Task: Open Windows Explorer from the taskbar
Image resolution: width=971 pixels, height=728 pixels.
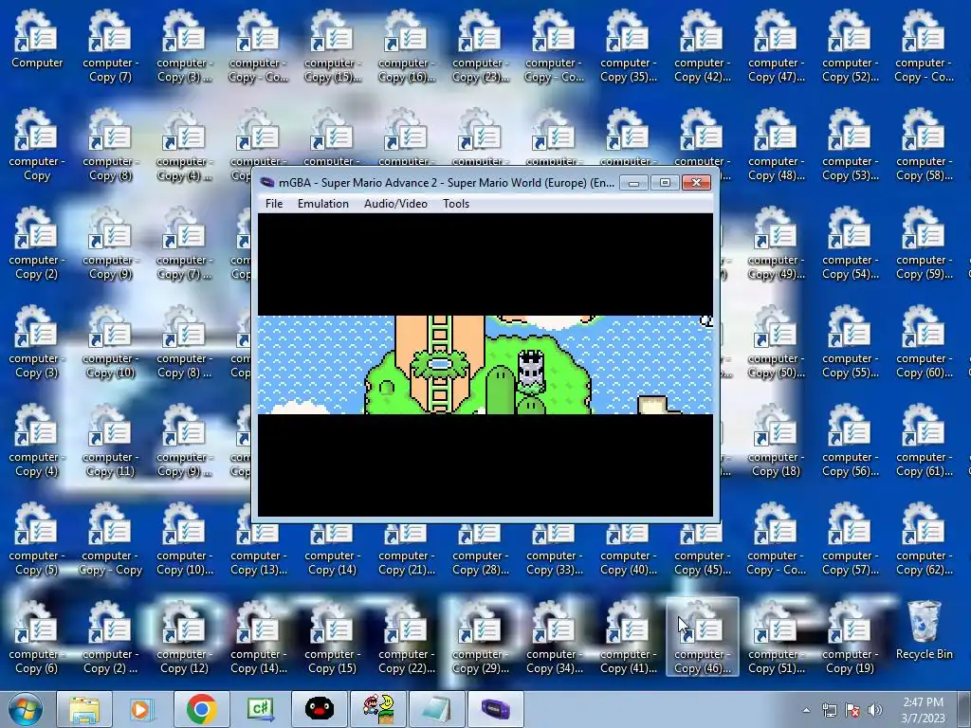Action: coord(84,709)
